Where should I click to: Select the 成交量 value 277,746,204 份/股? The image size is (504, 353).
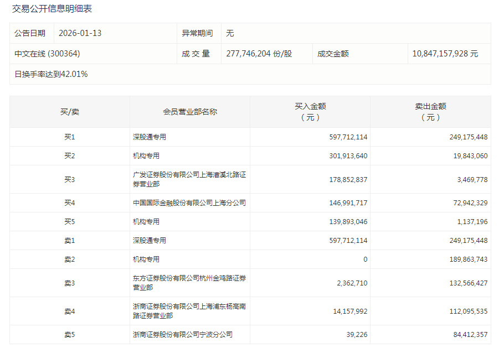click(x=259, y=54)
